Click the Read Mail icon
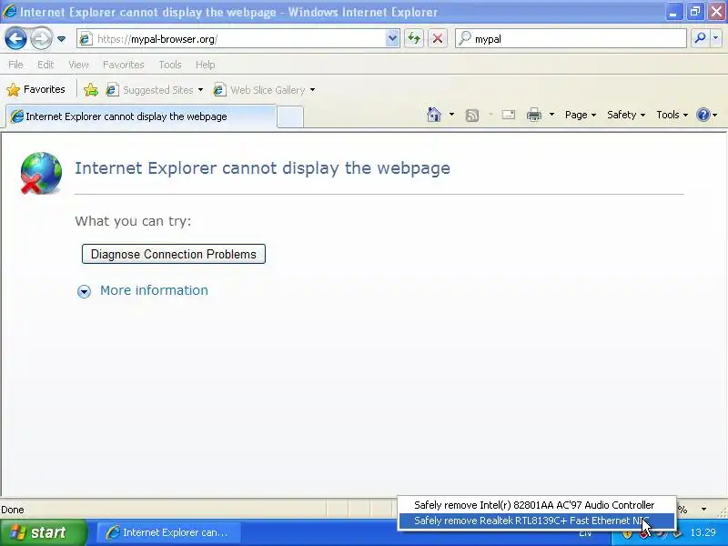 [509, 115]
